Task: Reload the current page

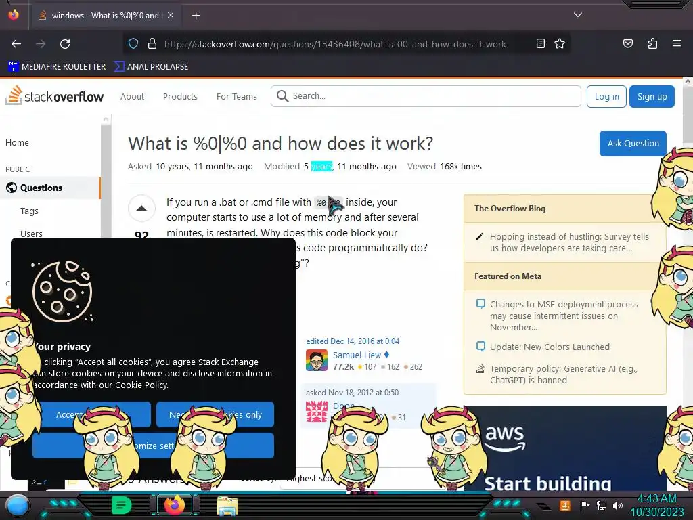Action: click(x=65, y=44)
